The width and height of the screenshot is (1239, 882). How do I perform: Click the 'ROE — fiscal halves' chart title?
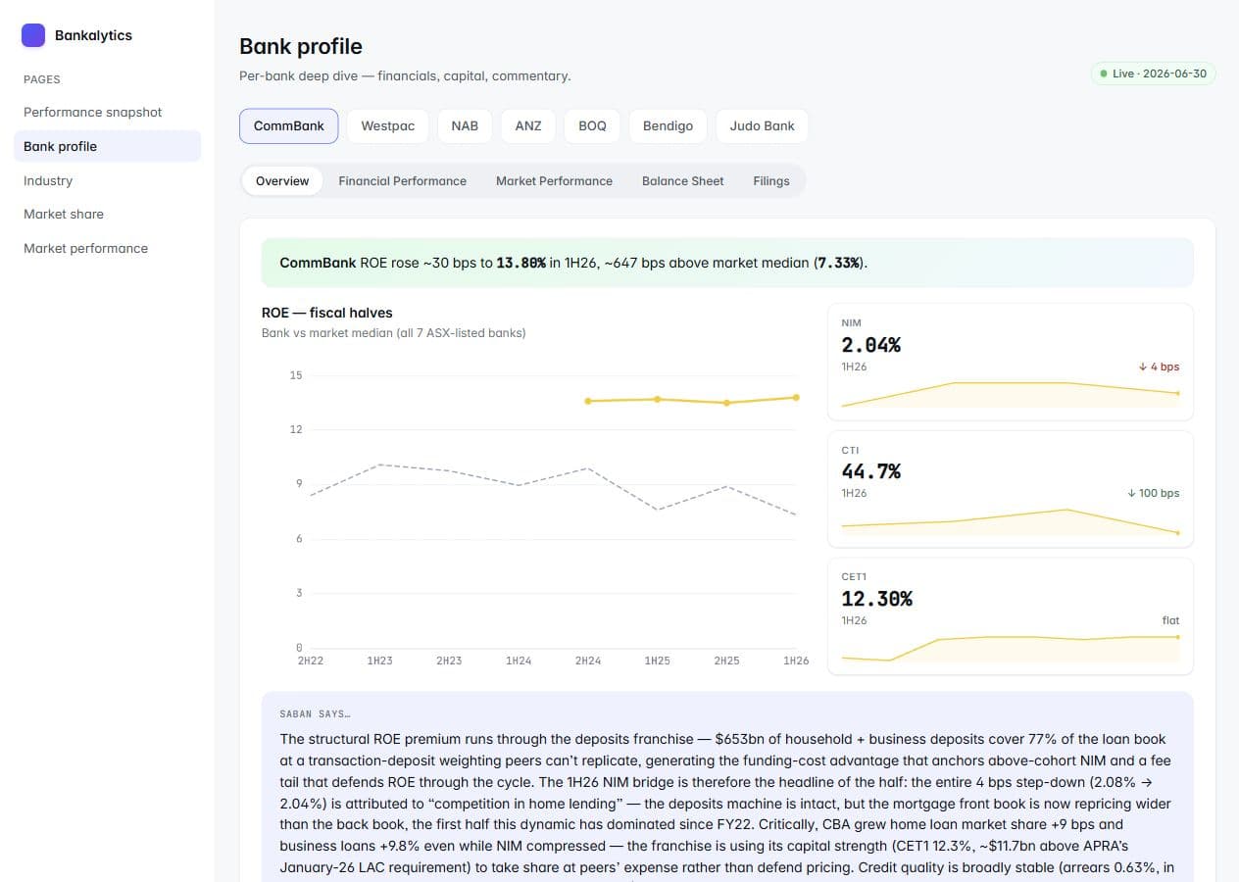pyautogui.click(x=326, y=313)
